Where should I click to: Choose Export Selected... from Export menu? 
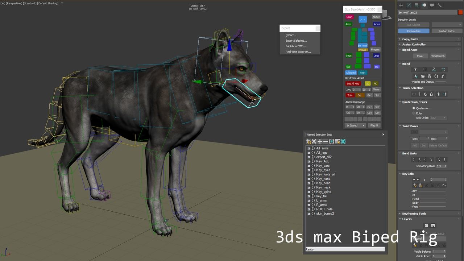click(x=296, y=41)
